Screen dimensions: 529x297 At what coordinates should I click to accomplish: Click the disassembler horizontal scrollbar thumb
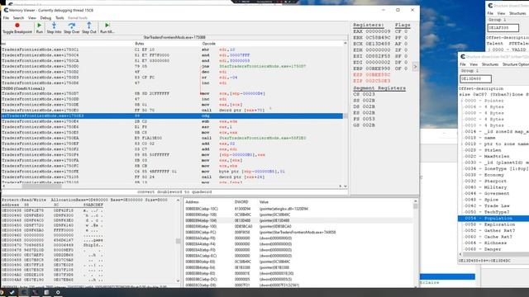42,186
